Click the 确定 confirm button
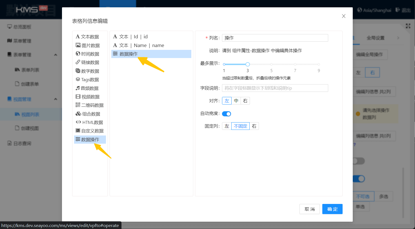This screenshot has width=415, height=229. [x=332, y=209]
